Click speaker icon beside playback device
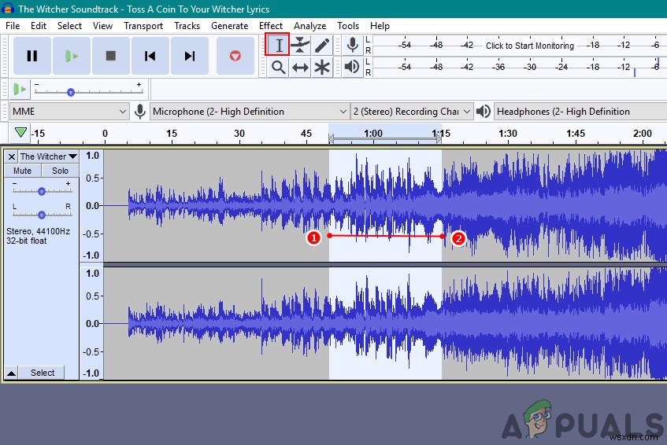The height and width of the screenshot is (445, 667). click(x=484, y=112)
